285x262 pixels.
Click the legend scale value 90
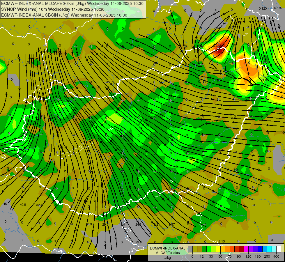239,256
